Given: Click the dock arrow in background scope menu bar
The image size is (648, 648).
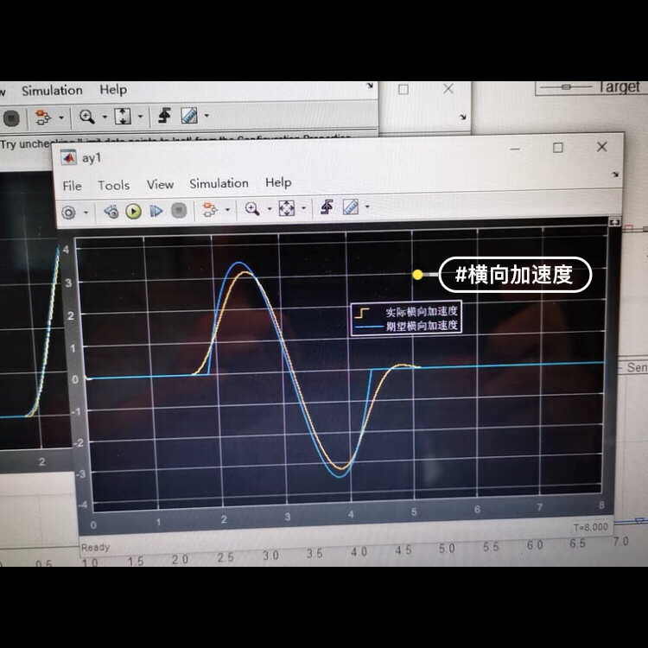Looking at the screenshot, I should (370, 86).
